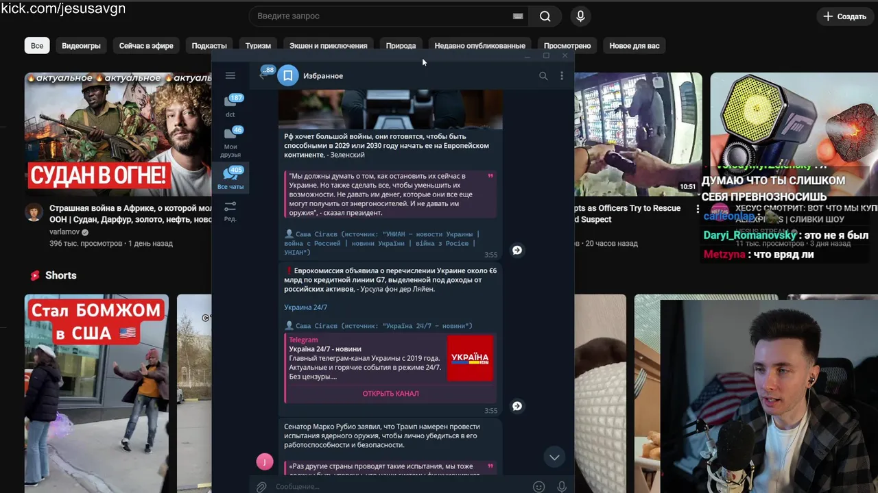Open Україна 24/7 channel preview logo
This screenshot has height=493, width=878.
[x=470, y=358]
